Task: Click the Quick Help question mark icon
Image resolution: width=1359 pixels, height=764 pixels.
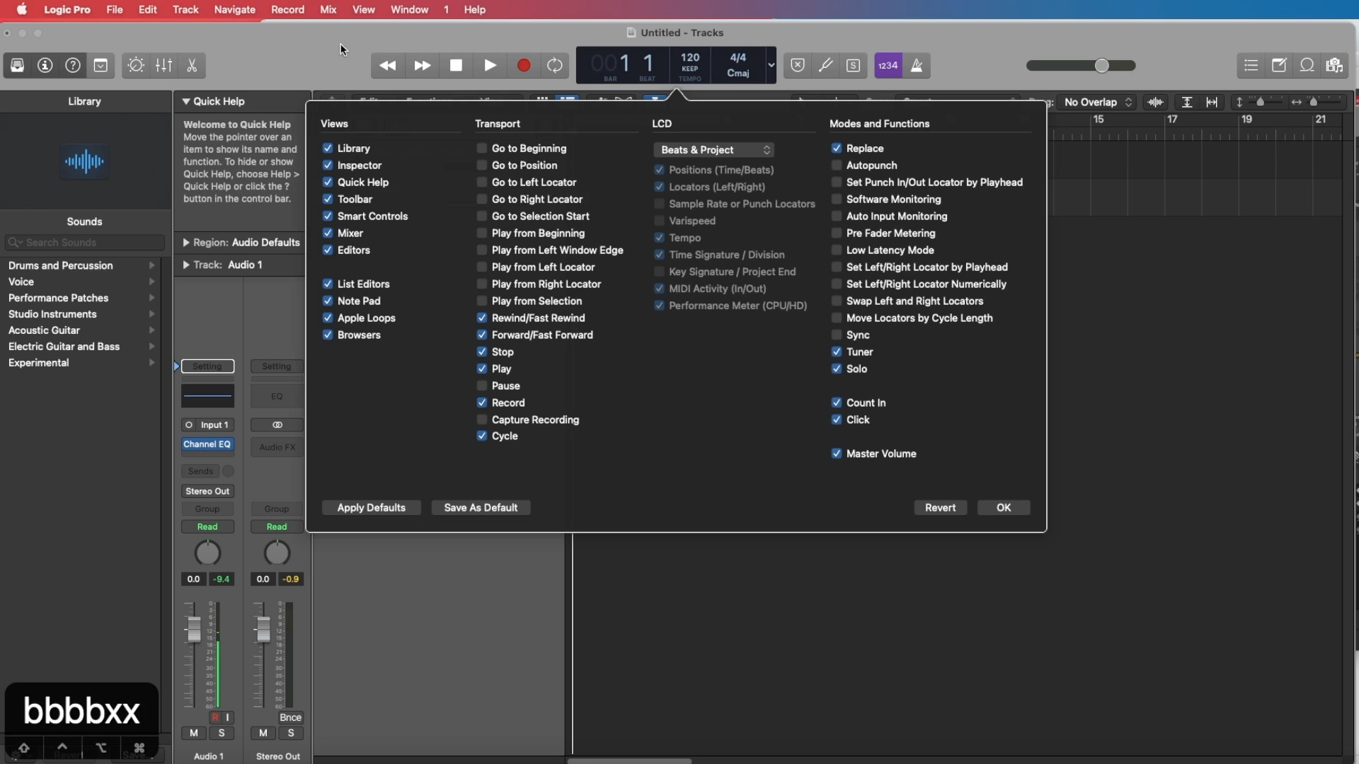Action: [73, 66]
